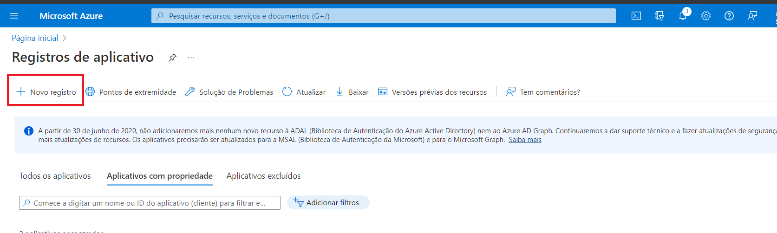Refresh list with Atualizar

click(x=304, y=92)
